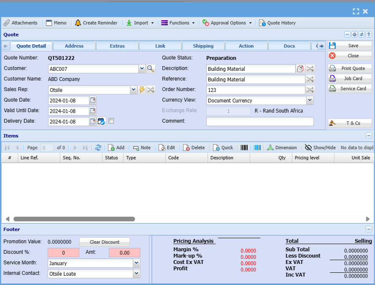375x285 pixels.
Task: Click the refresh icon in Items toolbar
Action: click(x=98, y=148)
